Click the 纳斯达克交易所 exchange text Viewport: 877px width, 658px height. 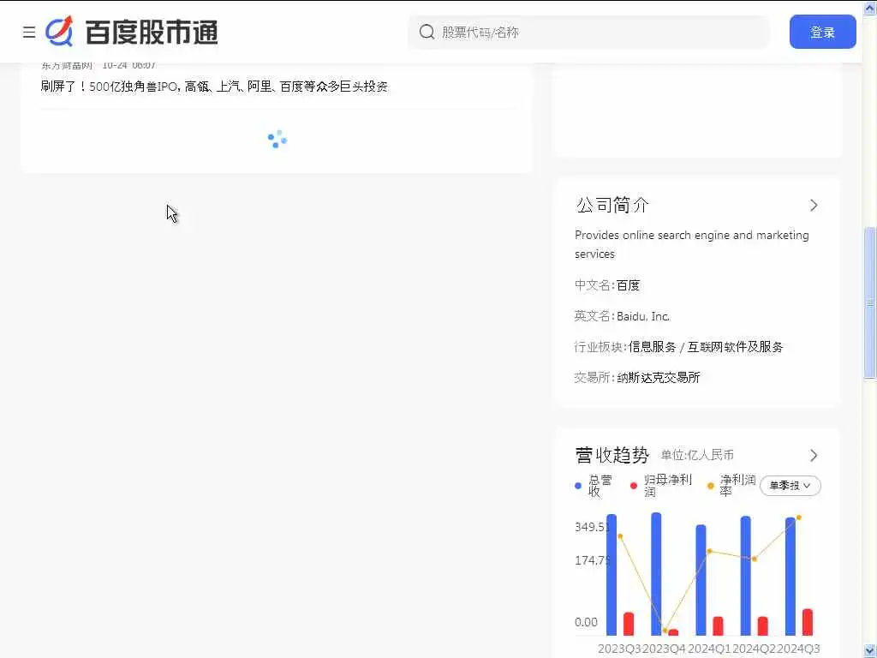659,378
